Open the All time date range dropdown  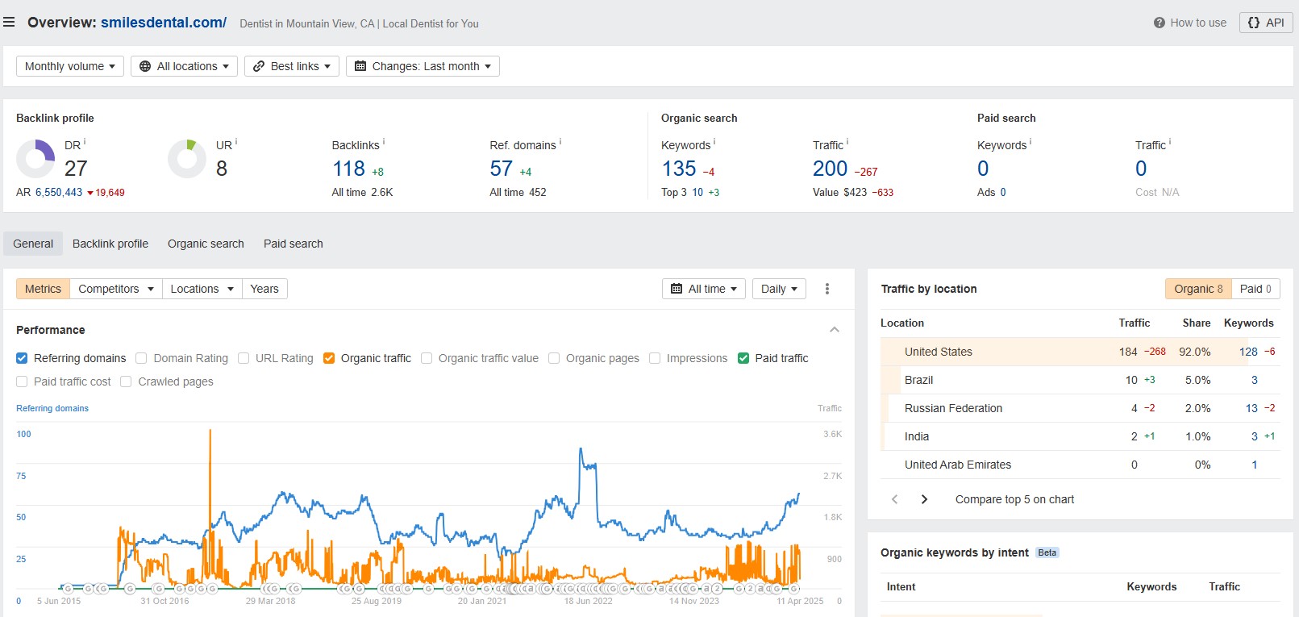click(704, 289)
